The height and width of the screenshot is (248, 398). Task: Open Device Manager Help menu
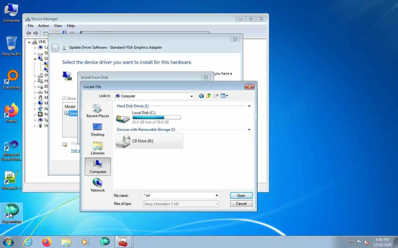tap(71, 26)
